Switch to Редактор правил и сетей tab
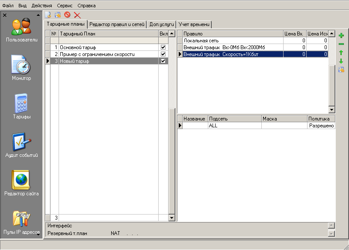349x250 pixels. (117, 24)
